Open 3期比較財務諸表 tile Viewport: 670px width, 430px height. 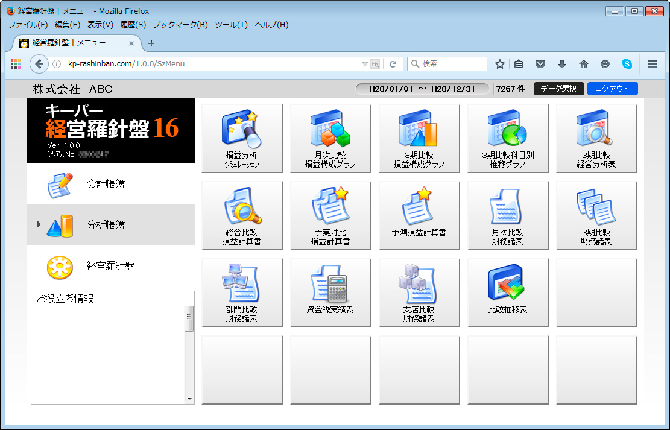coord(596,215)
